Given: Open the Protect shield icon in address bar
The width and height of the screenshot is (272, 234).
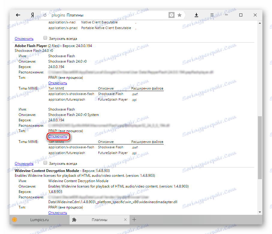Looking at the screenshot, I should pos(171,14).
